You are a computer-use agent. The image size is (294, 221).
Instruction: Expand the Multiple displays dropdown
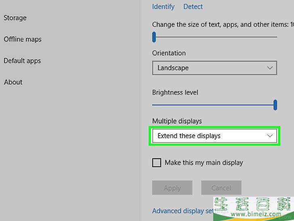pos(214,136)
